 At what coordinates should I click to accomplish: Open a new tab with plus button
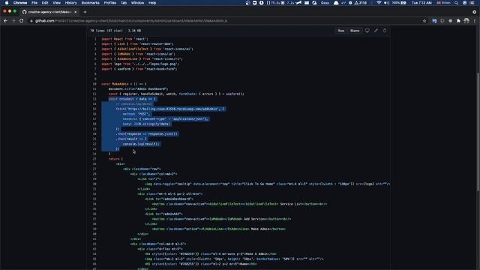click(x=85, y=12)
